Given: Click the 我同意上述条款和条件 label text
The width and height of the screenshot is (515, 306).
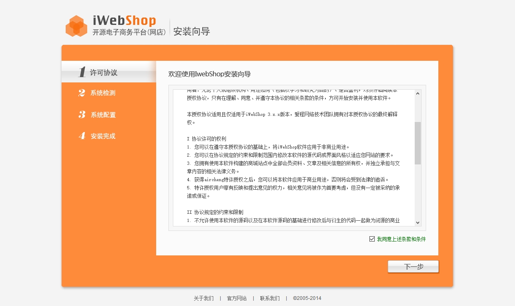Looking at the screenshot, I should point(401,239).
